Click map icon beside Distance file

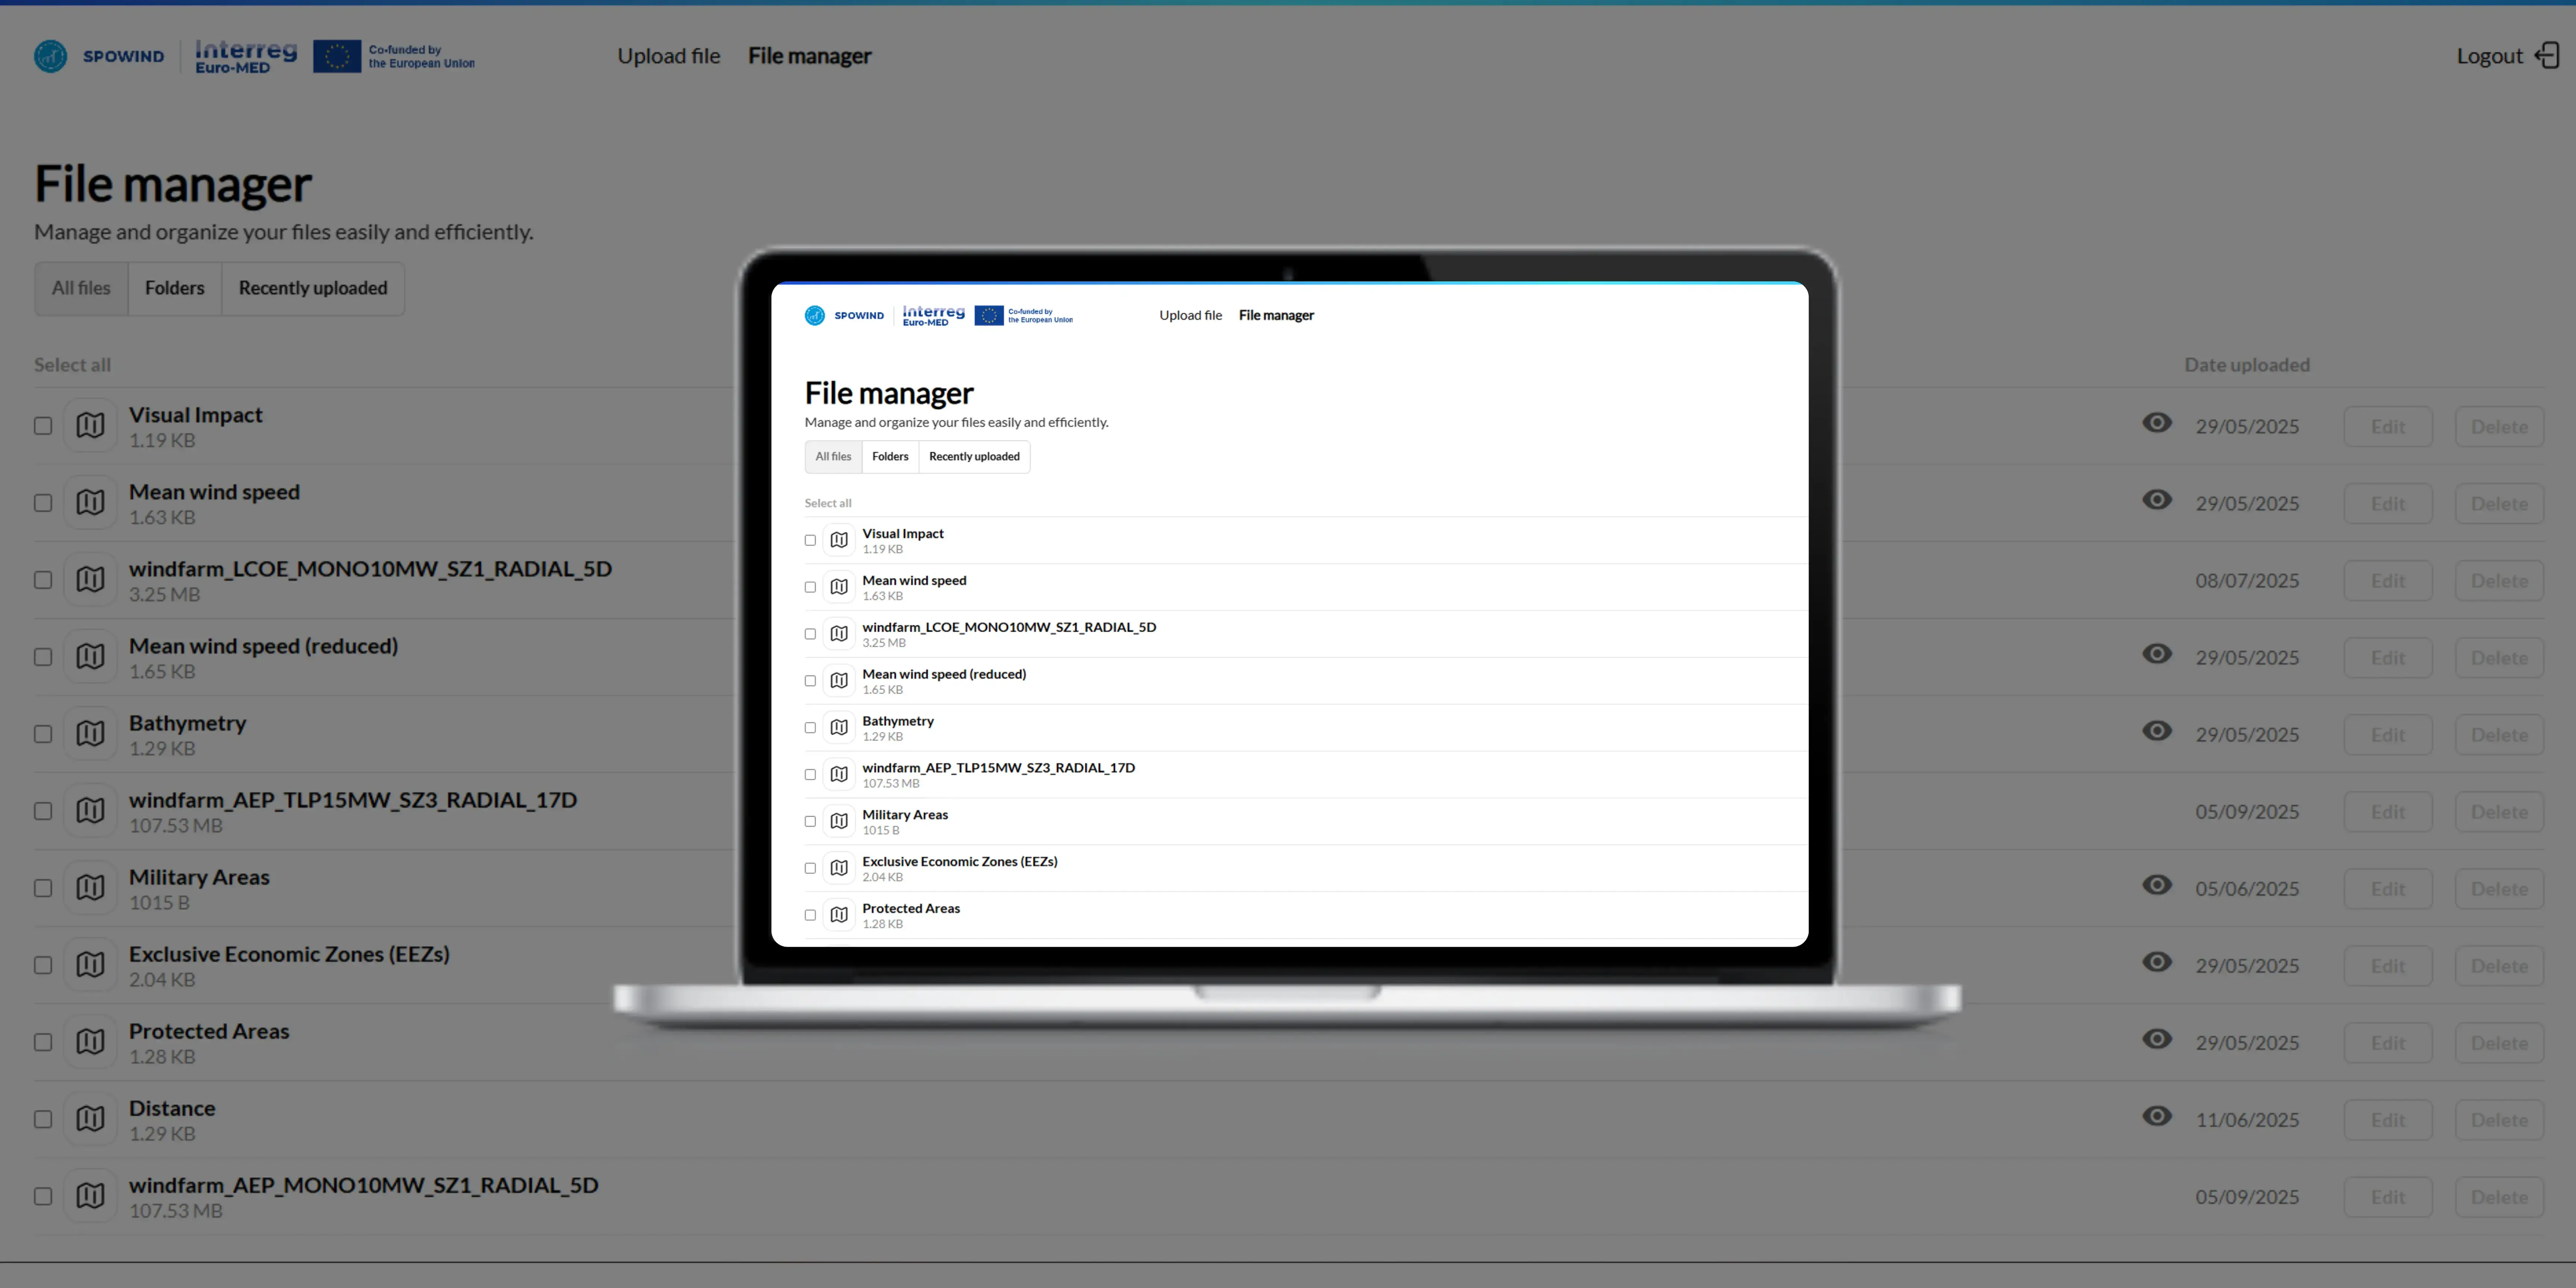pos(90,1119)
